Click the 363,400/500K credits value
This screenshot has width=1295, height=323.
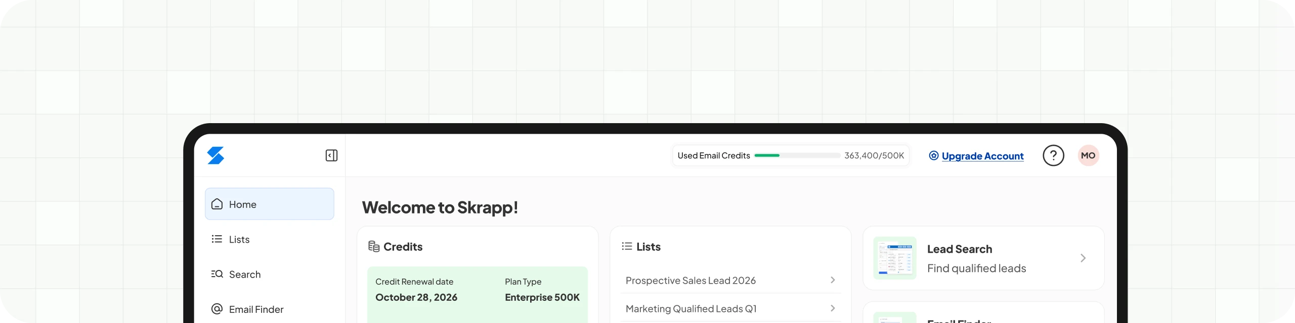[874, 155]
